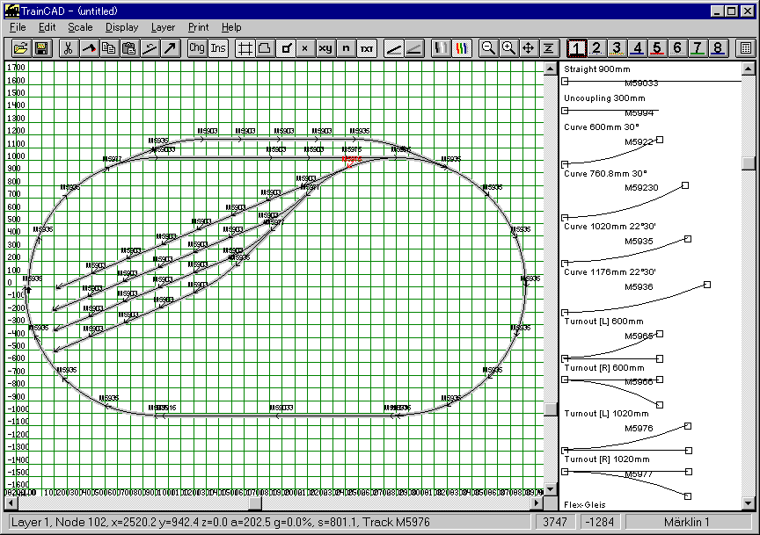This screenshot has width=760, height=535.
Task: Switch to layer 3 button
Action: (617, 48)
